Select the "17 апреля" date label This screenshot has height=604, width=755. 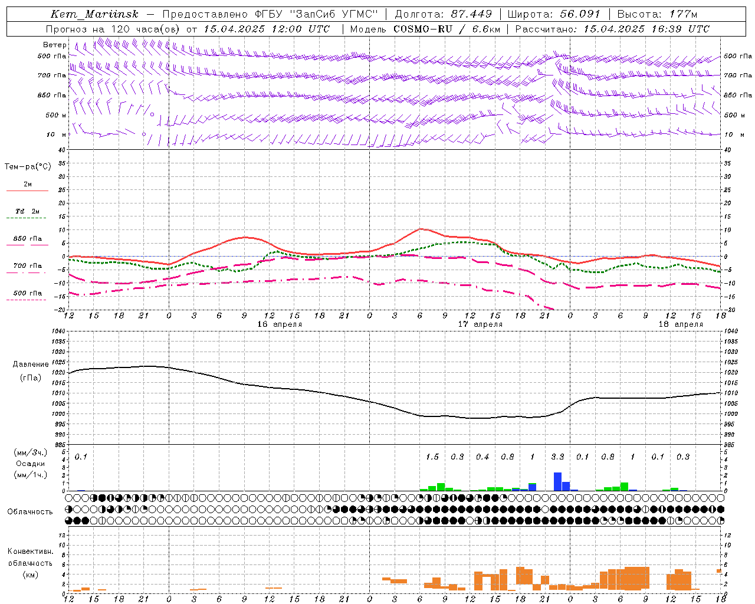[x=480, y=324]
